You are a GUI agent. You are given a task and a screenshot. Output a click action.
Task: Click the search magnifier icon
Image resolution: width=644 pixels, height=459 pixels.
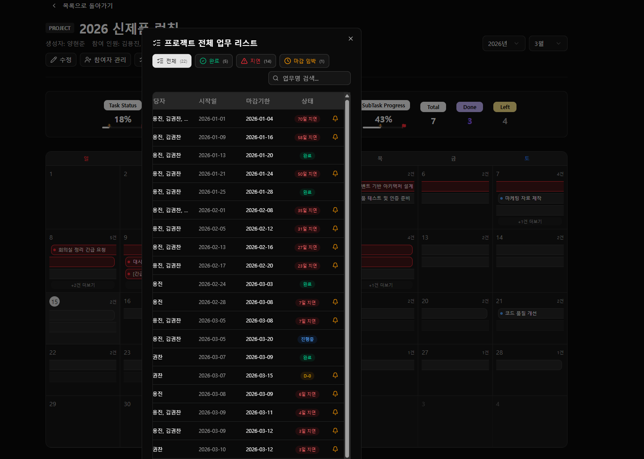[x=276, y=78]
